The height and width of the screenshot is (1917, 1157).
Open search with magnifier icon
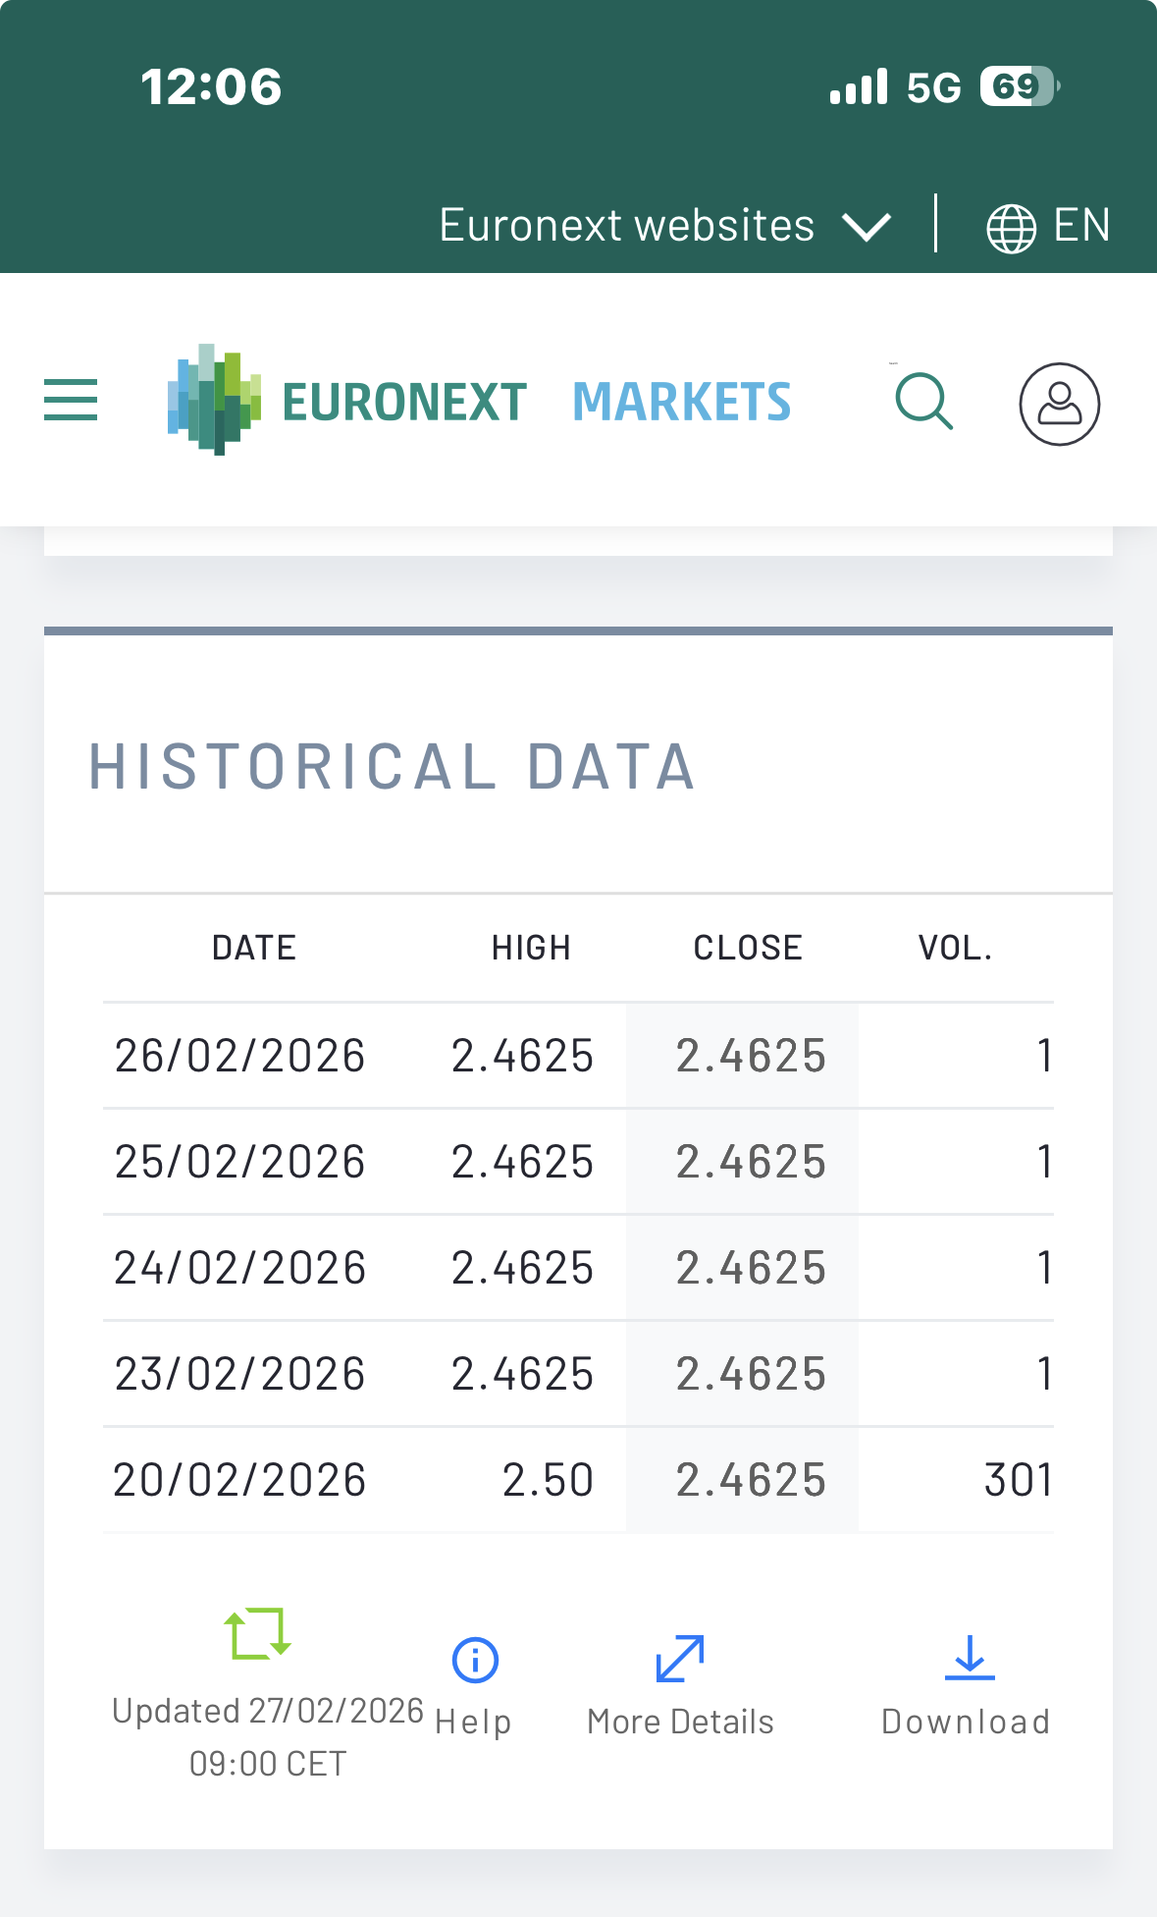click(x=923, y=402)
